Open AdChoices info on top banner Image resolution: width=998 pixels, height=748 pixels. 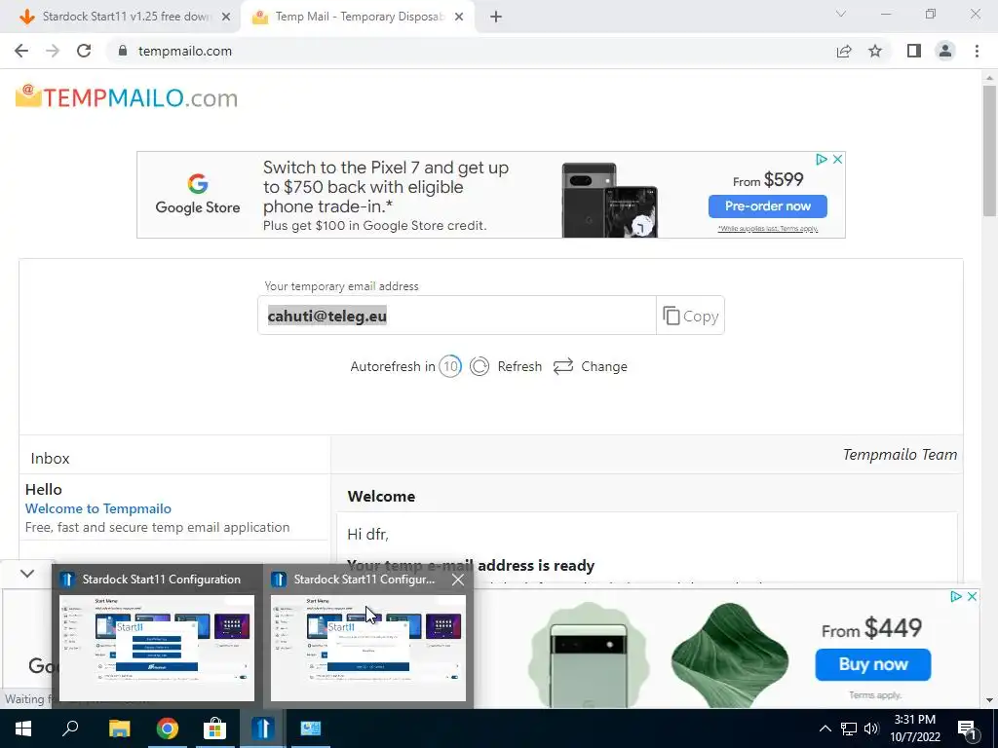coord(822,159)
